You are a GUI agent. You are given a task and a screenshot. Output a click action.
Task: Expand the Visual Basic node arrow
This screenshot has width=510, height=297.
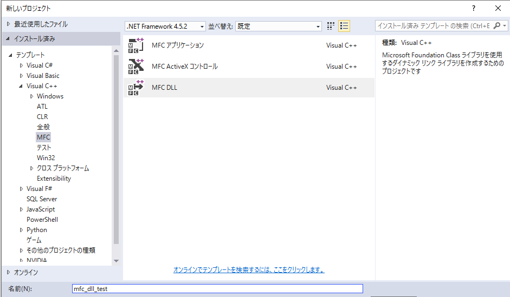(21, 76)
